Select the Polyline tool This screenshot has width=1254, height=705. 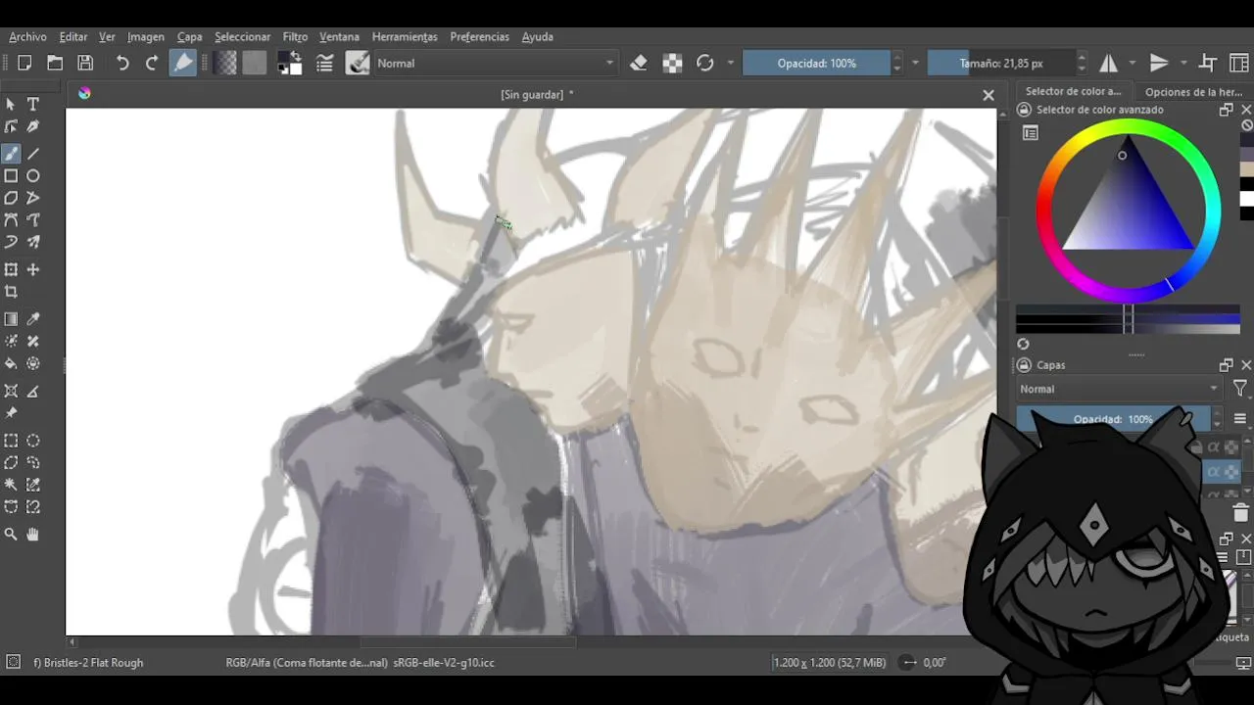click(x=33, y=198)
